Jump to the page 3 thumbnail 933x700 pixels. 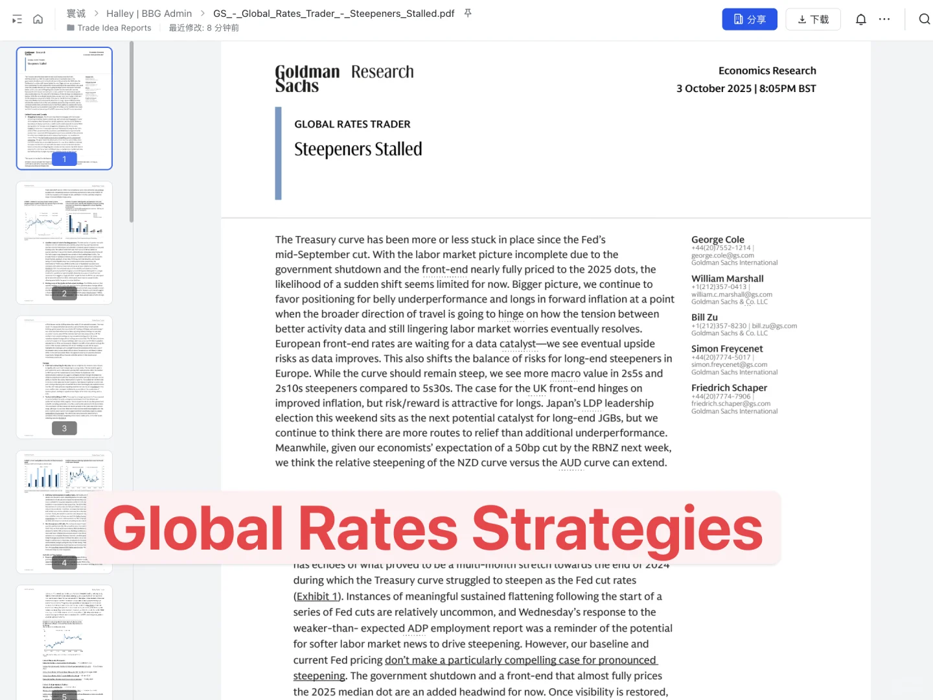click(64, 377)
